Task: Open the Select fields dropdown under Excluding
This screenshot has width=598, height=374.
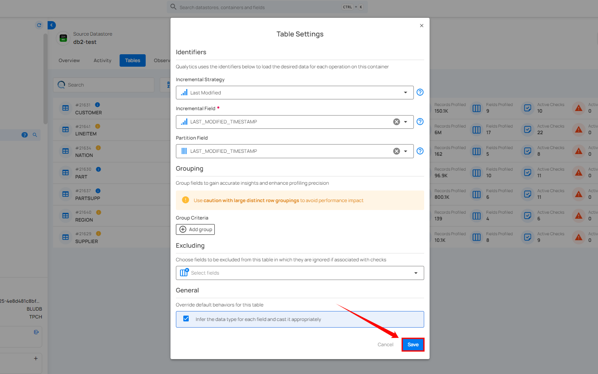Action: tap(415, 273)
